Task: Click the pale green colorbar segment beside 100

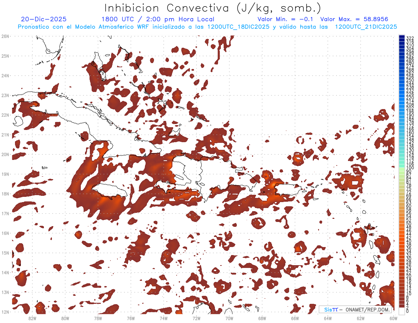Action: pos(402,170)
